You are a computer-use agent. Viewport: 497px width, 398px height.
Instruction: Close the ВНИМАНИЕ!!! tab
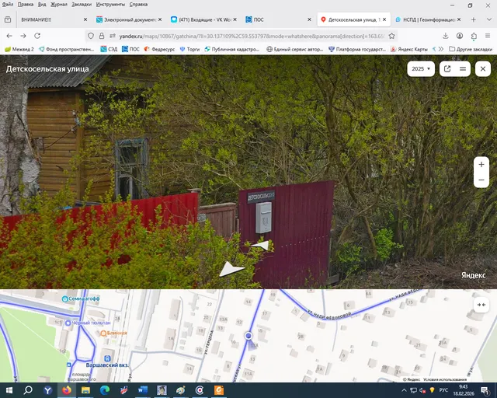point(85,19)
